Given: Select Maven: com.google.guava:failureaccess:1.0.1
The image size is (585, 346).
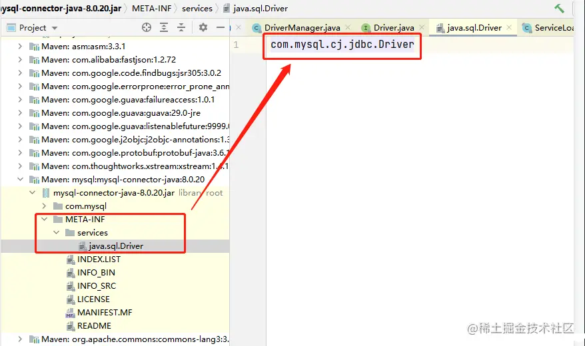Looking at the screenshot, I should 128,100.
